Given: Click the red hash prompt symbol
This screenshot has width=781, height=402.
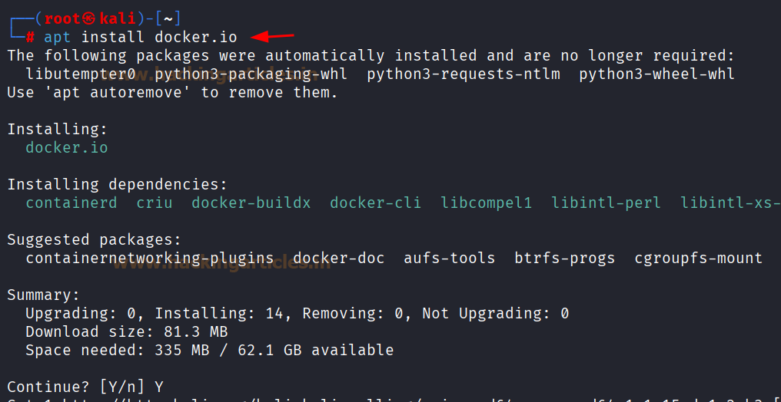Looking at the screenshot, I should [x=30, y=38].
